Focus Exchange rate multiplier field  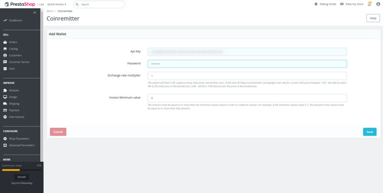pyautogui.click(x=247, y=76)
